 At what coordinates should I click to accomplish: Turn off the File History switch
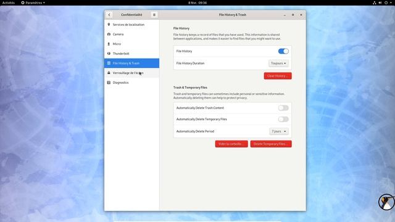[283, 51]
